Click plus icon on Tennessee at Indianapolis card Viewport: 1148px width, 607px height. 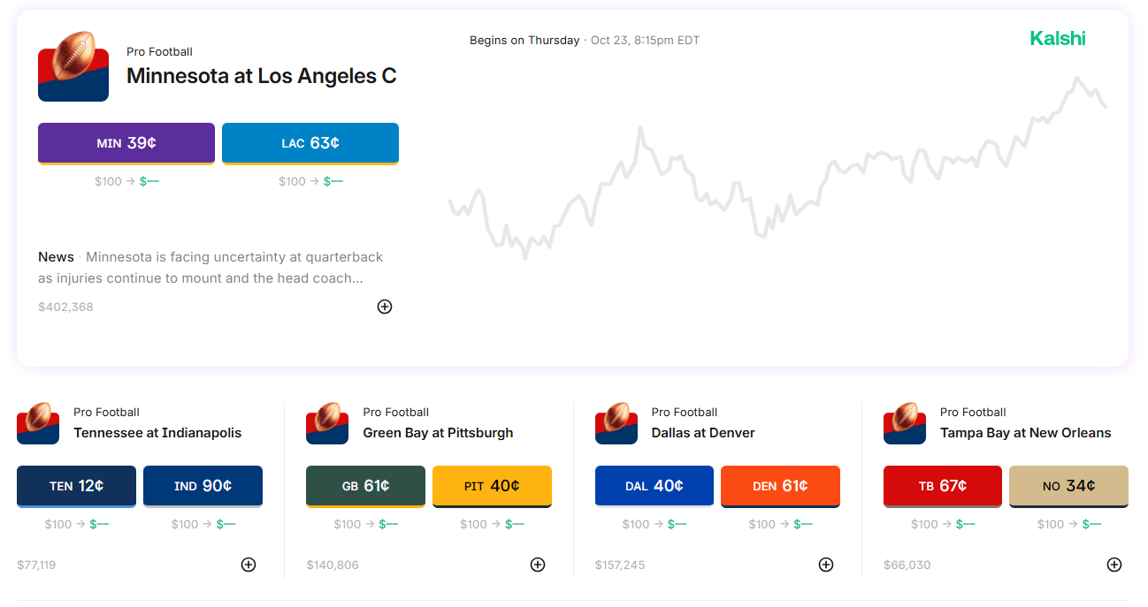249,565
